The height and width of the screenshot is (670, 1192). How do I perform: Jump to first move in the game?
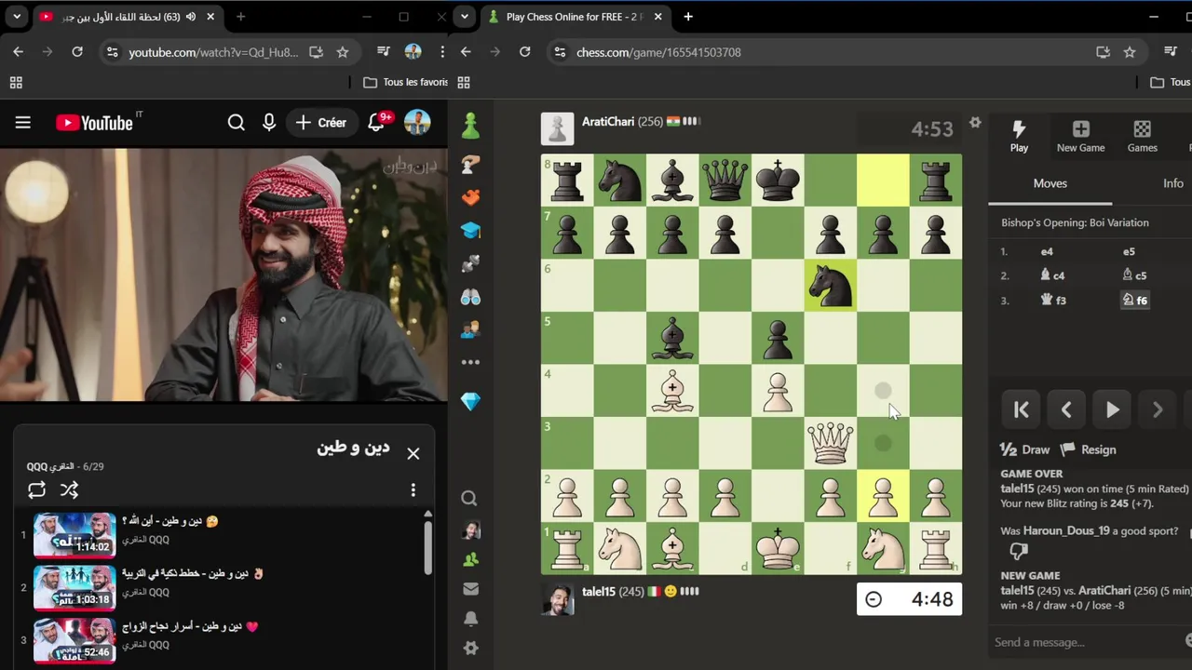click(1022, 409)
